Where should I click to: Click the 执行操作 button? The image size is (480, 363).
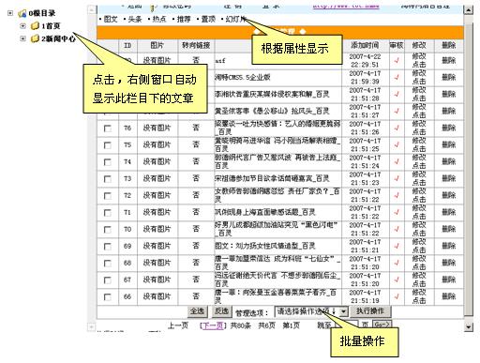370,311
